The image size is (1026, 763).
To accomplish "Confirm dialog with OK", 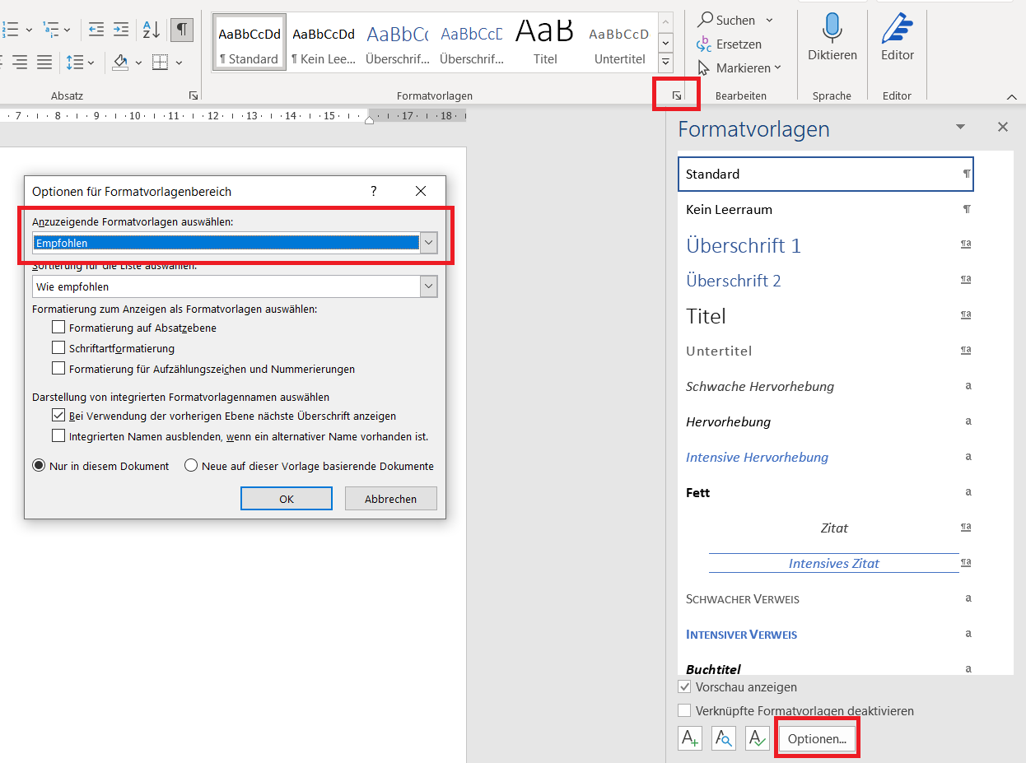I will 287,499.
